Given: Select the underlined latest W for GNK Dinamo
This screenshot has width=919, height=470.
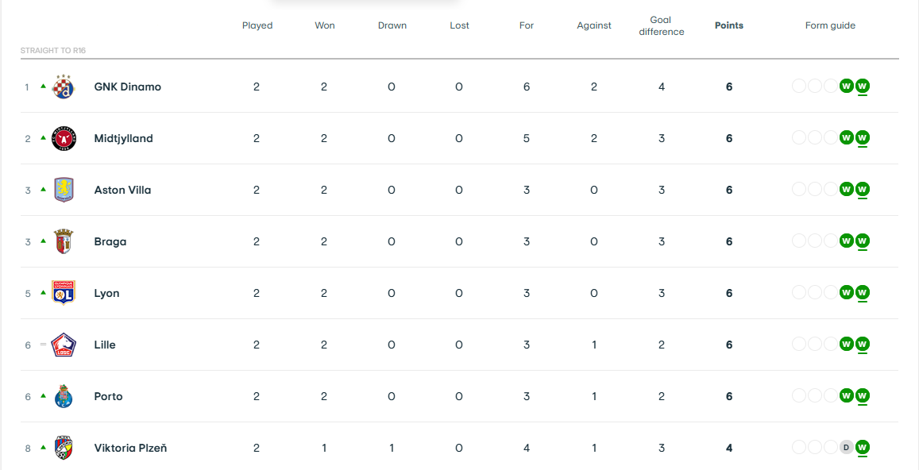Looking at the screenshot, I should coord(862,87).
